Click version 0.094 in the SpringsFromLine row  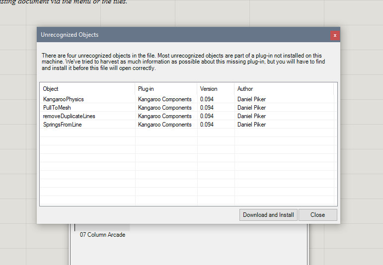pyautogui.click(x=207, y=125)
